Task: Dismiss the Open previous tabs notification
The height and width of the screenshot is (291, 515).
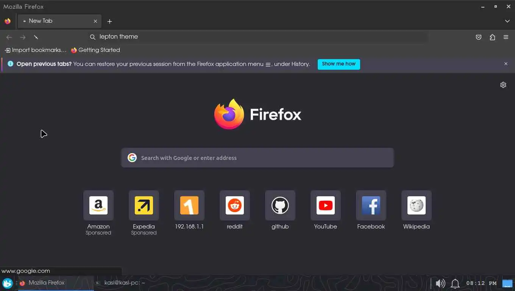Action: click(x=506, y=64)
